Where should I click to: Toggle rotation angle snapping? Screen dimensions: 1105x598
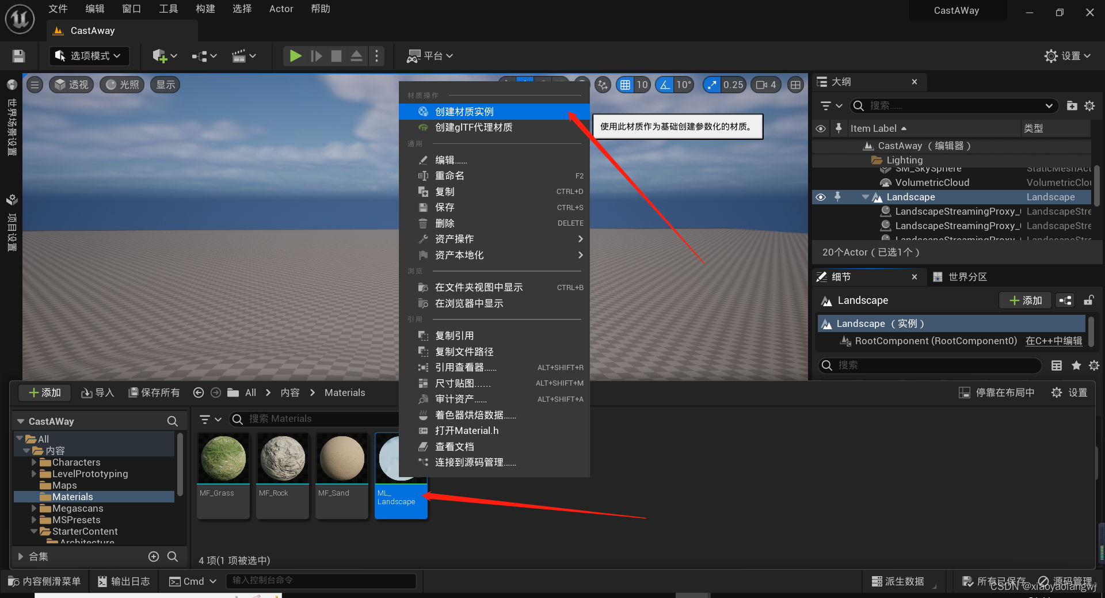(665, 85)
